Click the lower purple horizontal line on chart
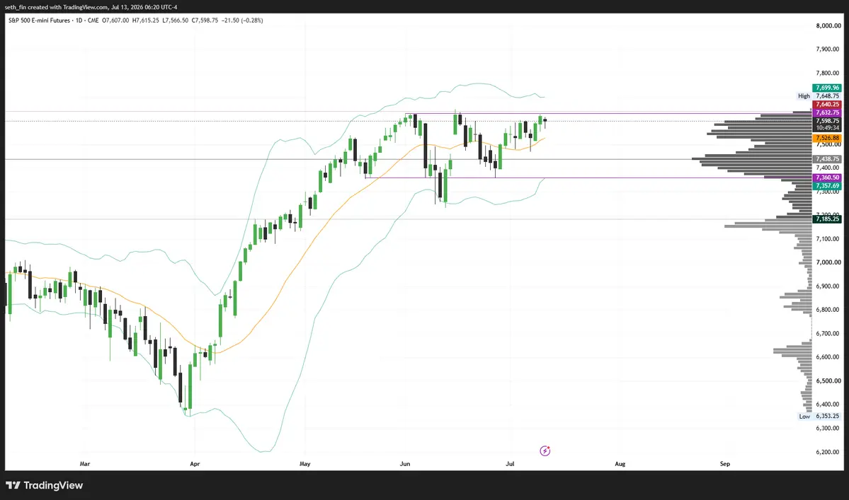Viewport: 849px width, 500px height. 588,178
